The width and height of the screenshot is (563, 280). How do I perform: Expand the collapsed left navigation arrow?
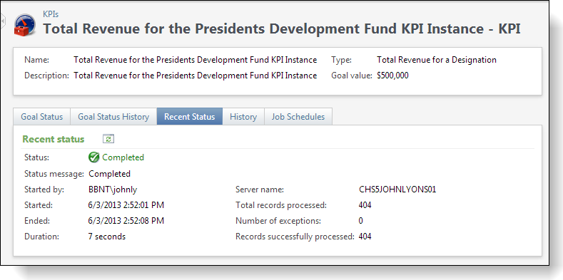3,21
